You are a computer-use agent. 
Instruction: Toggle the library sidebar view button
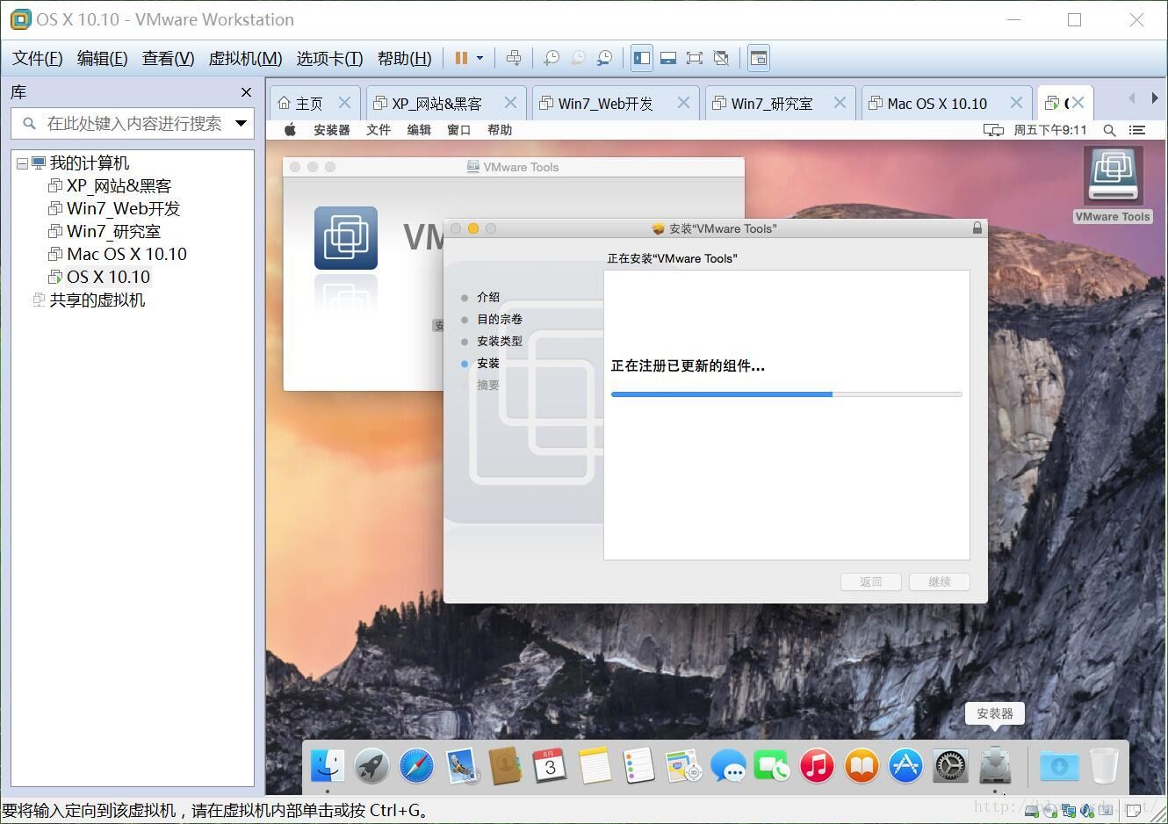coord(642,58)
